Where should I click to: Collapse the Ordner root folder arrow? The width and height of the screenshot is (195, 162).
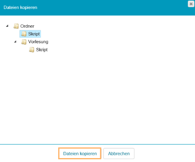point(7,26)
